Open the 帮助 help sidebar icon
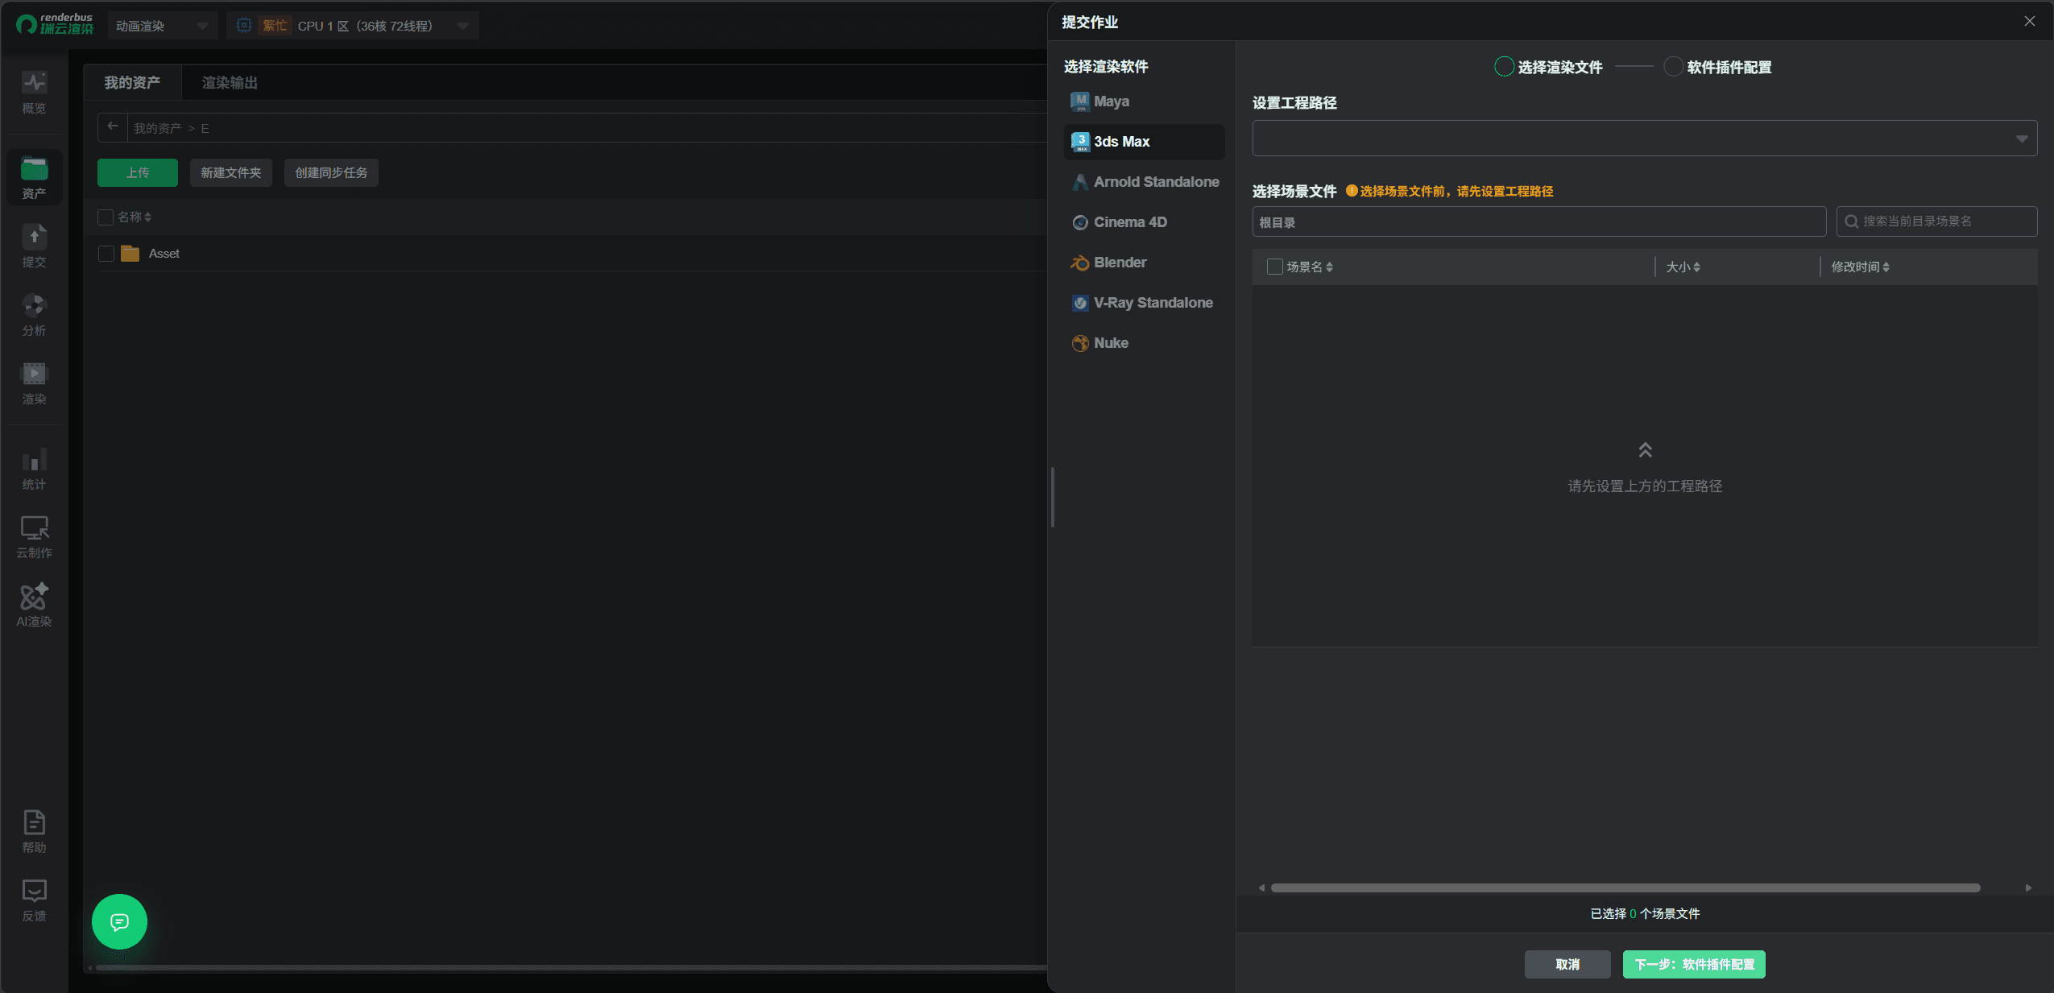Image resolution: width=2054 pixels, height=993 pixels. pos(34,831)
